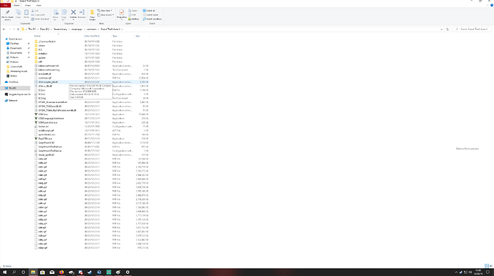Select OneDrive in the navigation pane
Screen dimensions: 494x276
pyautogui.click(x=13, y=82)
